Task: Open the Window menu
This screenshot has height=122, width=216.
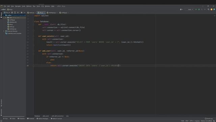Action: [x=48, y=6]
